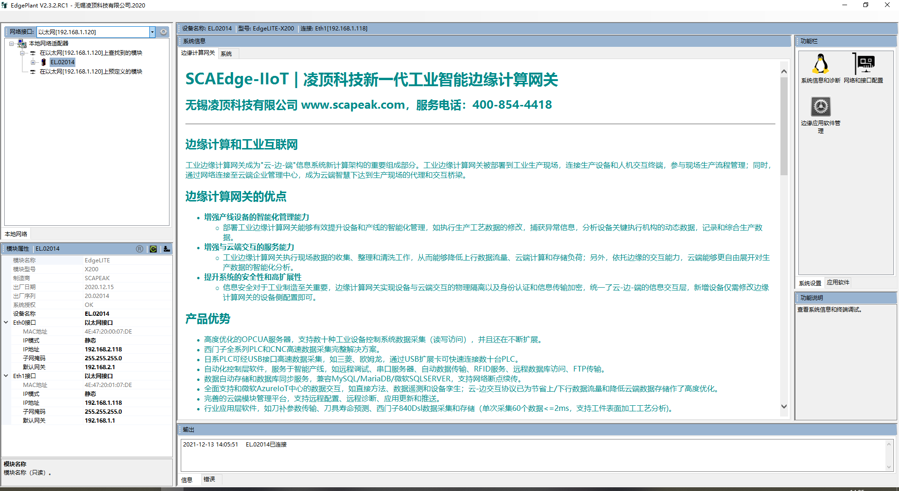
Task: Select the EL.02014 tree item
Action: (63, 62)
